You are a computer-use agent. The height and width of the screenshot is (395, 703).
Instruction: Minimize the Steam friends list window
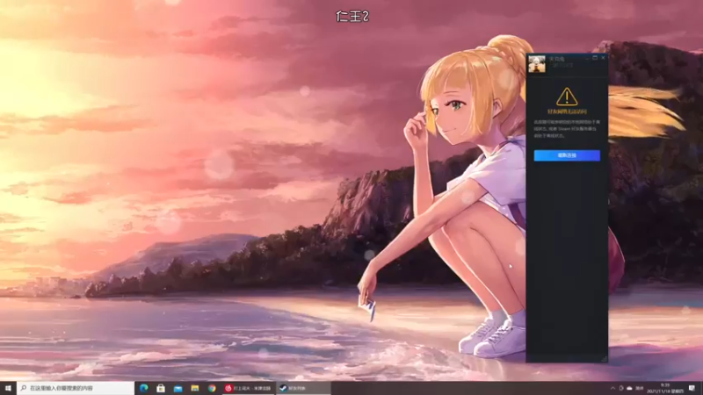tap(587, 58)
